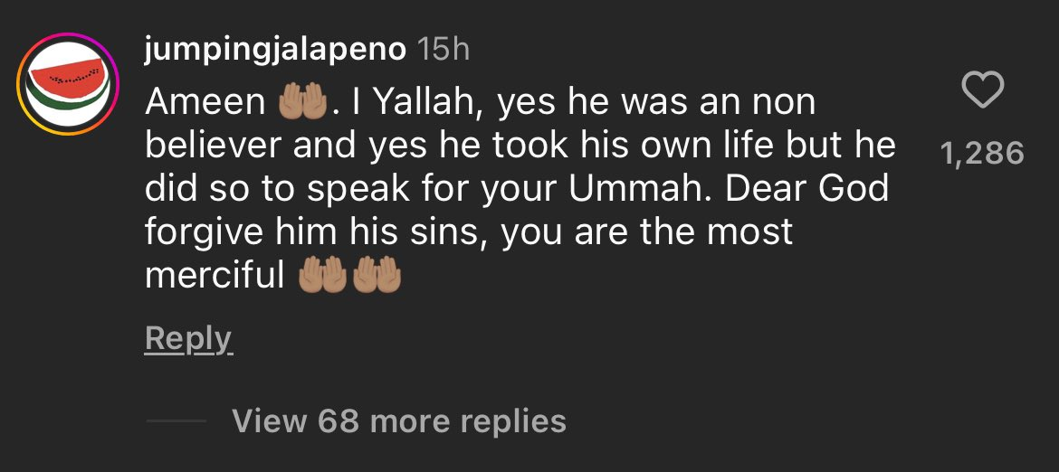
Task: Click the open hands emoji after Ameen
Action: pos(301,104)
